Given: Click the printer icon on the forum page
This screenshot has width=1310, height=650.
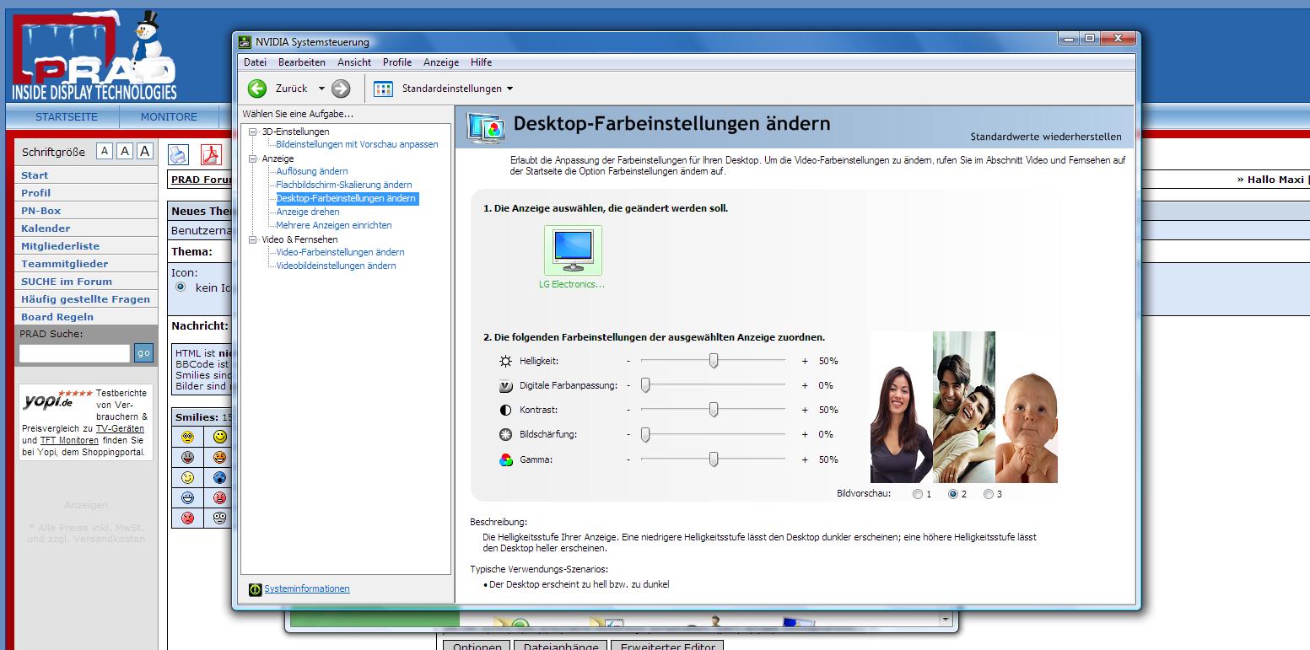Looking at the screenshot, I should tap(178, 154).
